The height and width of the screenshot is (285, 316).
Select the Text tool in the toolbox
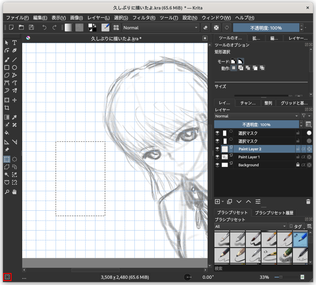point(14,43)
